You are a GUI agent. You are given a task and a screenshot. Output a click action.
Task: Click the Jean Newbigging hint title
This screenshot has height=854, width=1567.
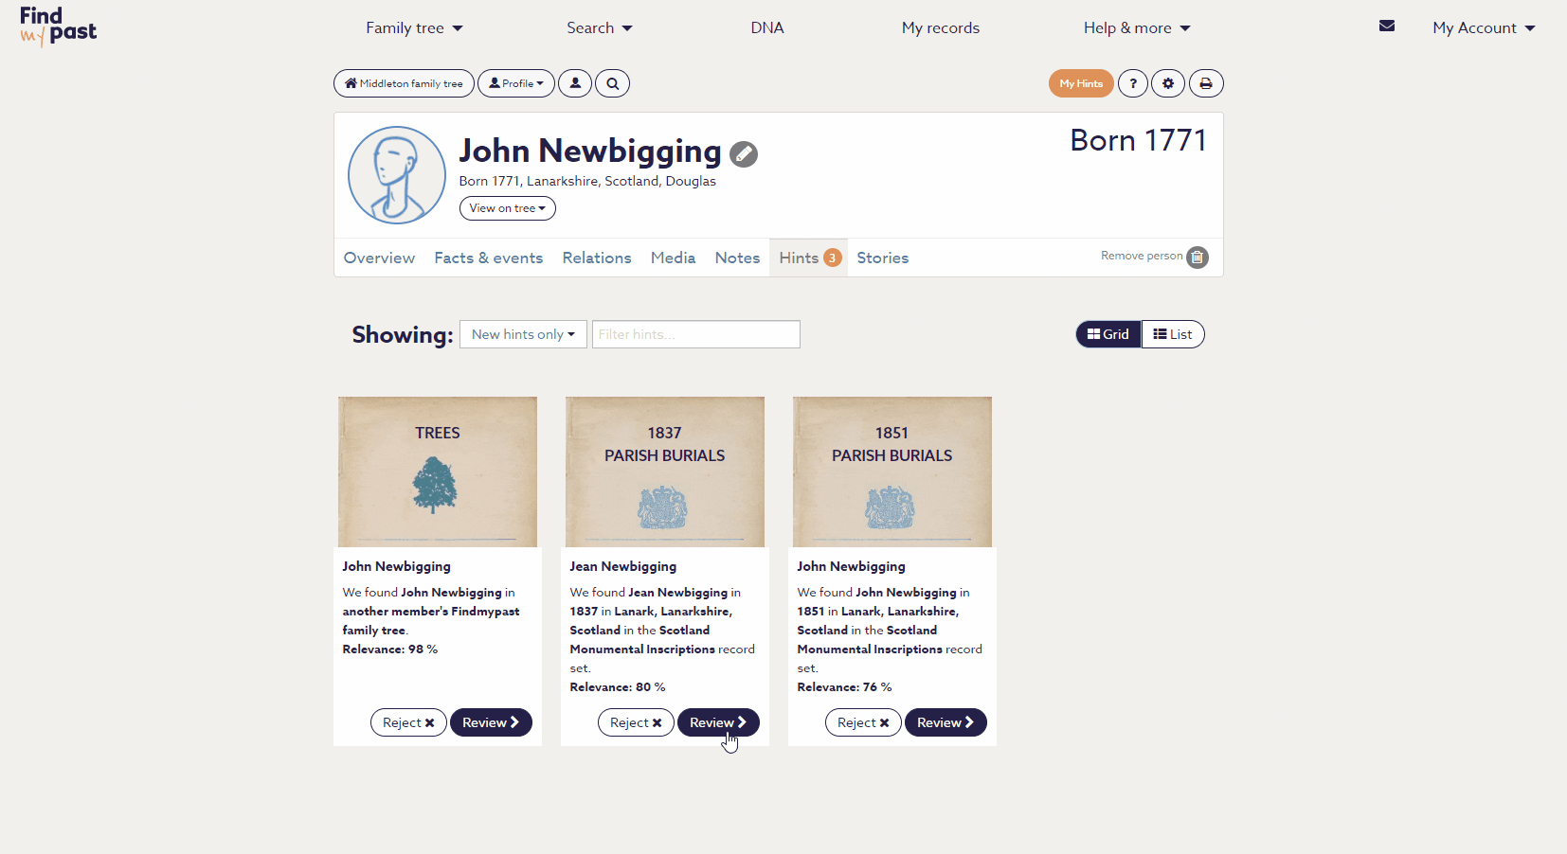coord(623,566)
